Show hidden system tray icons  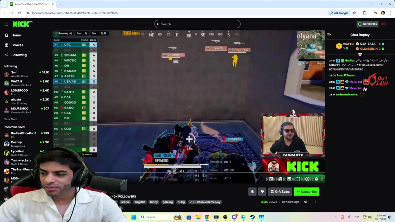click(336, 217)
